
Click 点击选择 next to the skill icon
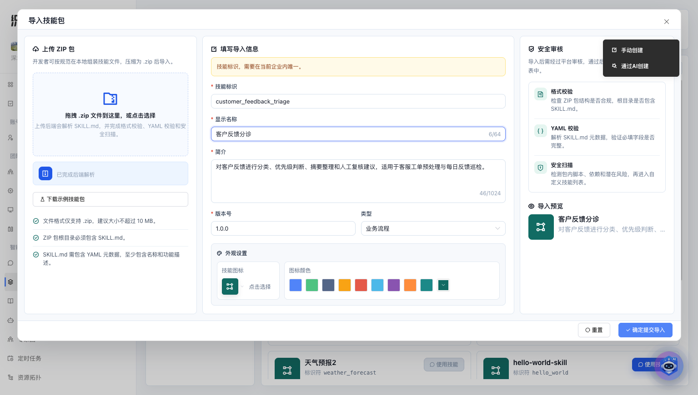click(x=260, y=287)
